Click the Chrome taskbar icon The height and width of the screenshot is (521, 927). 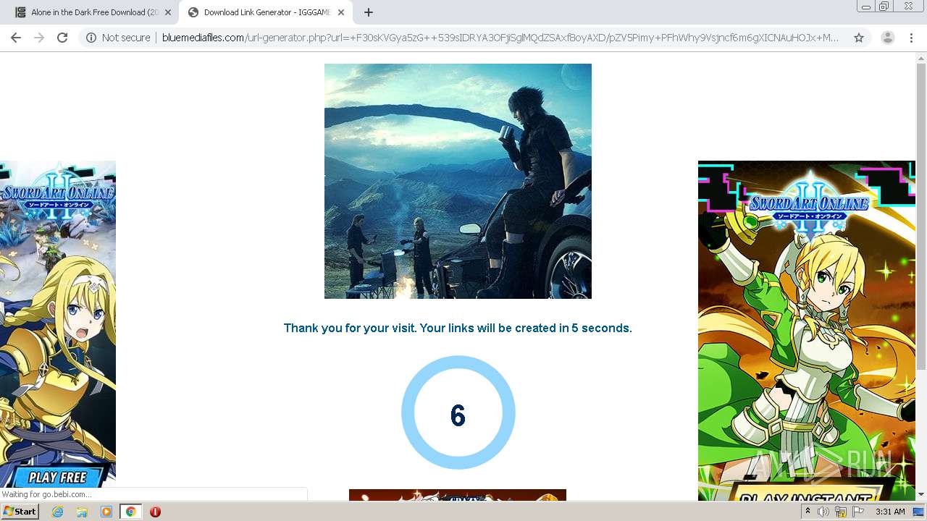click(130, 512)
